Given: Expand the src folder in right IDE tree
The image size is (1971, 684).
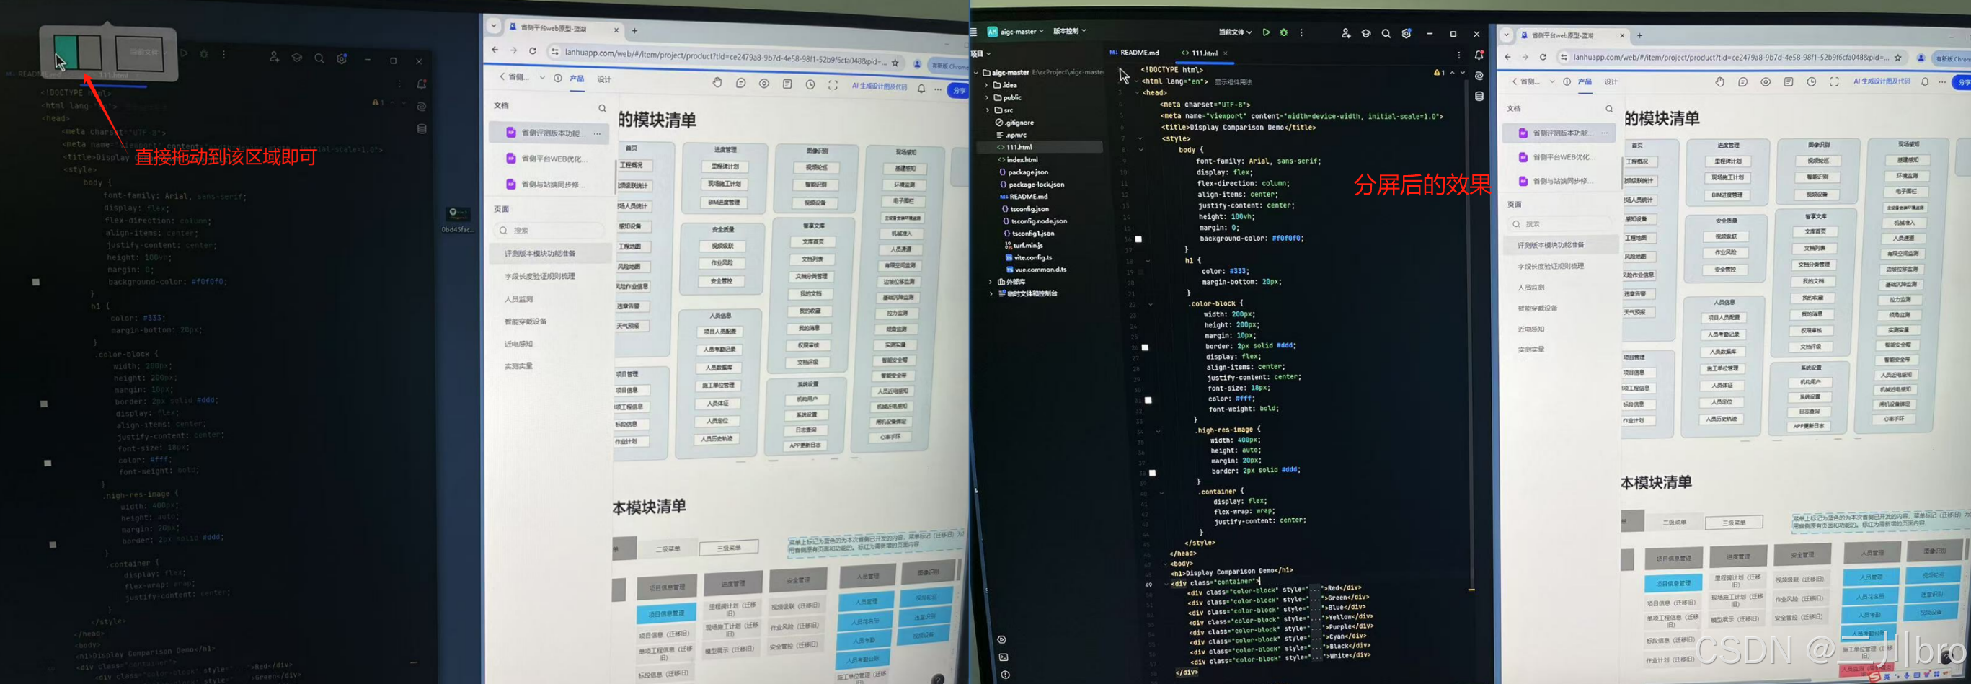Looking at the screenshot, I should coord(988,110).
